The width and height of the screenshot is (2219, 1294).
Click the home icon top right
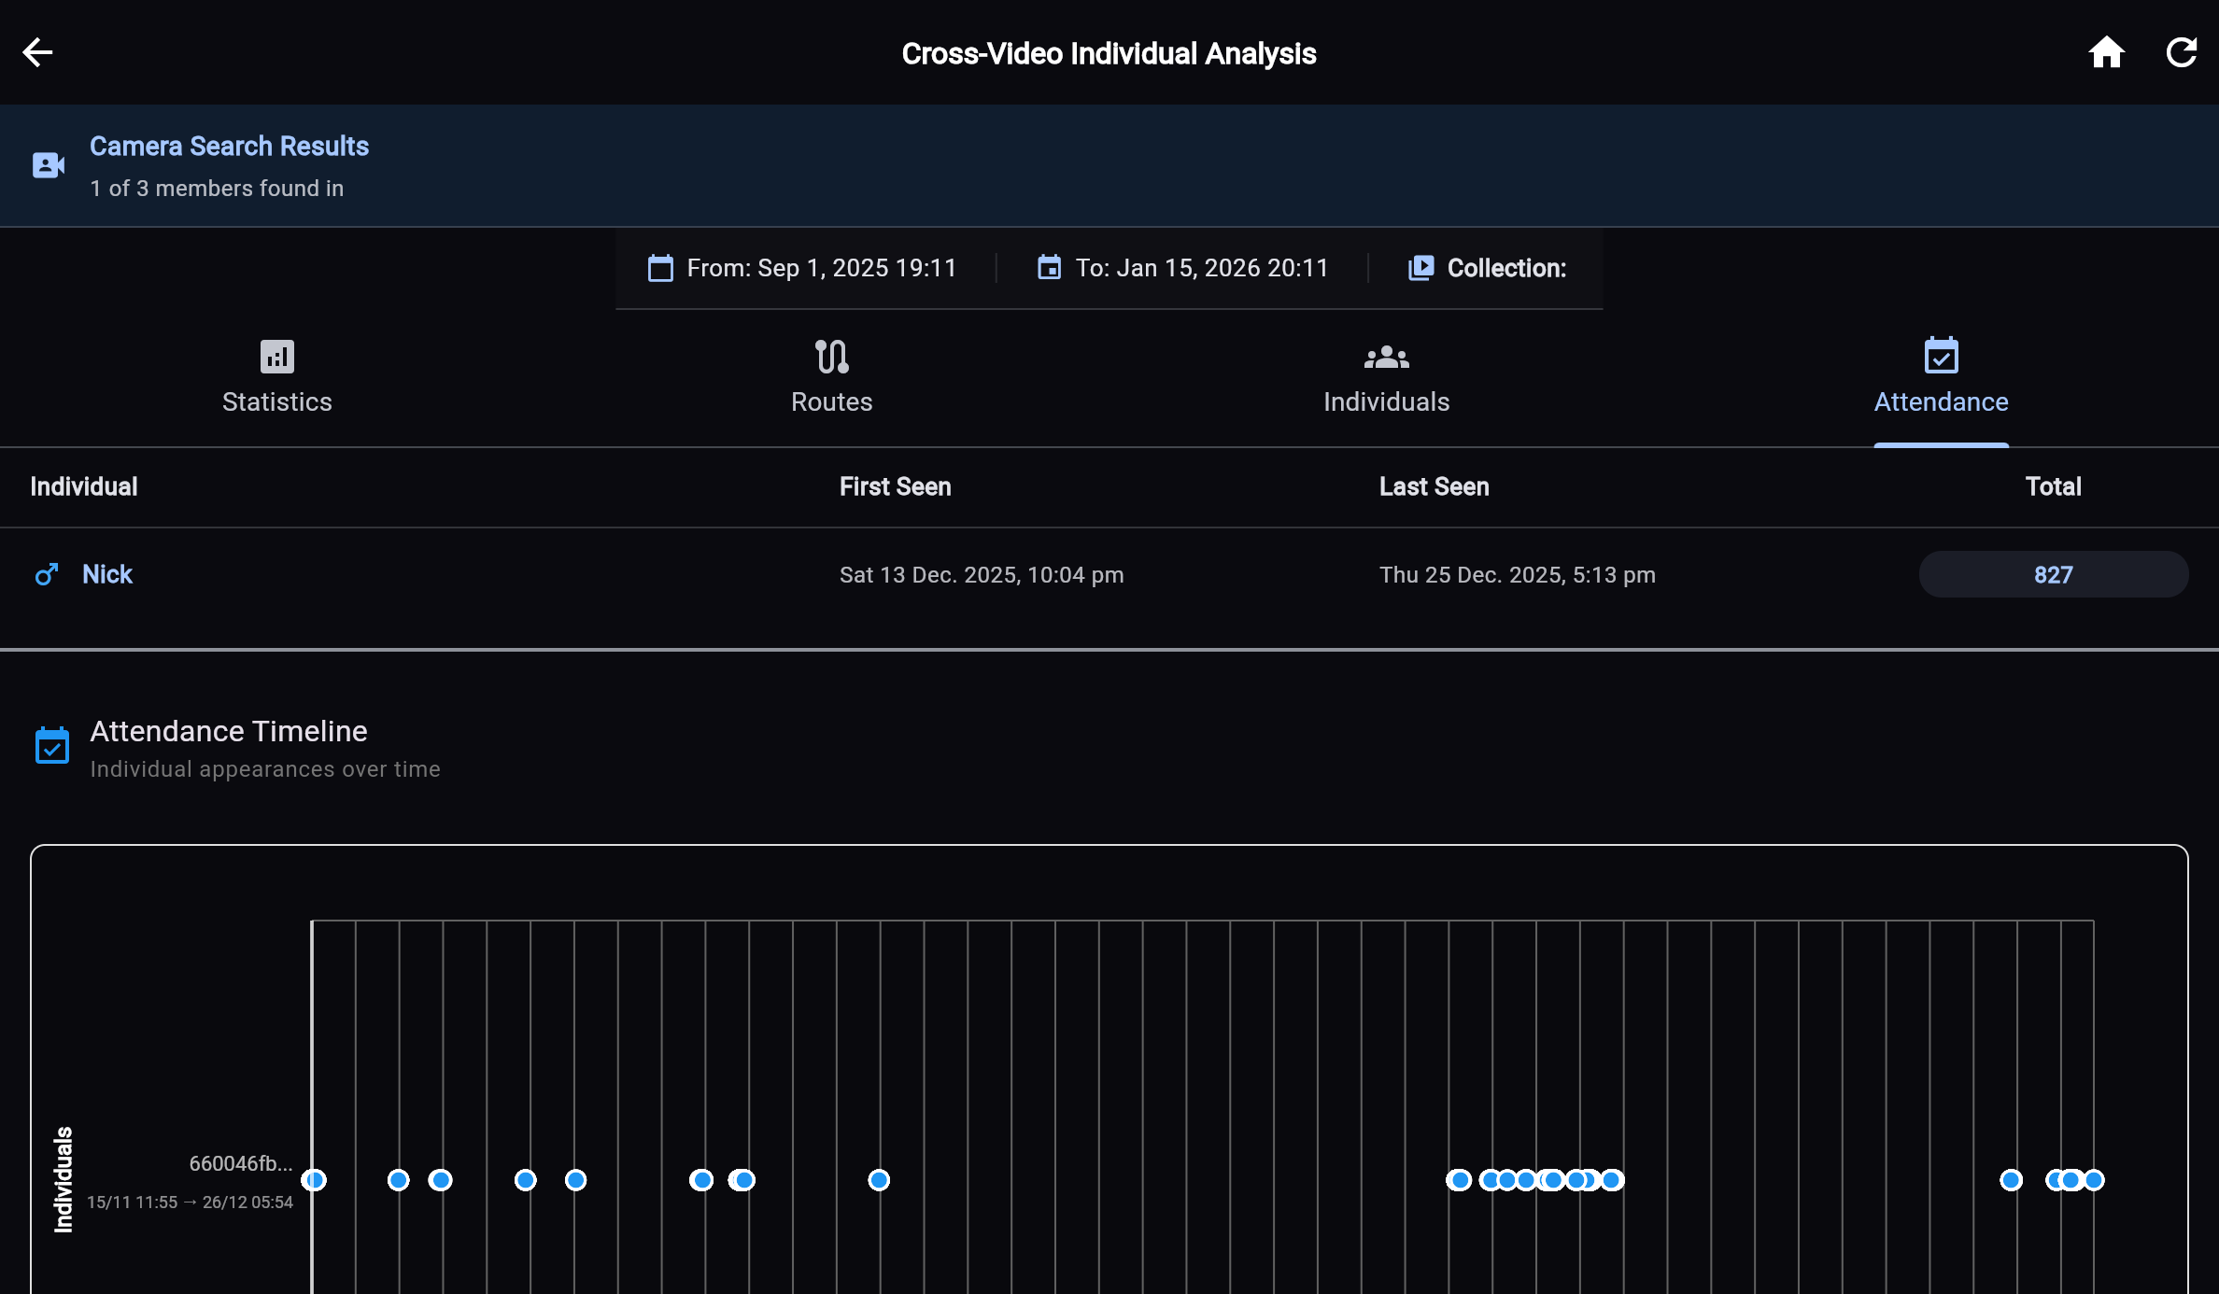pos(2108,52)
